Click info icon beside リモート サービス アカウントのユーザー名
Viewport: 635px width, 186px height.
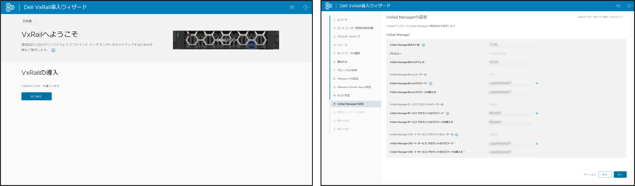click(x=457, y=135)
